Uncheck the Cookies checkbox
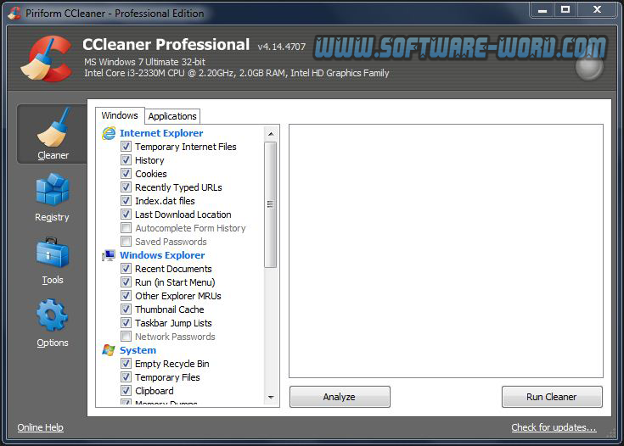Viewport: 624px width, 446px height. pyautogui.click(x=126, y=173)
